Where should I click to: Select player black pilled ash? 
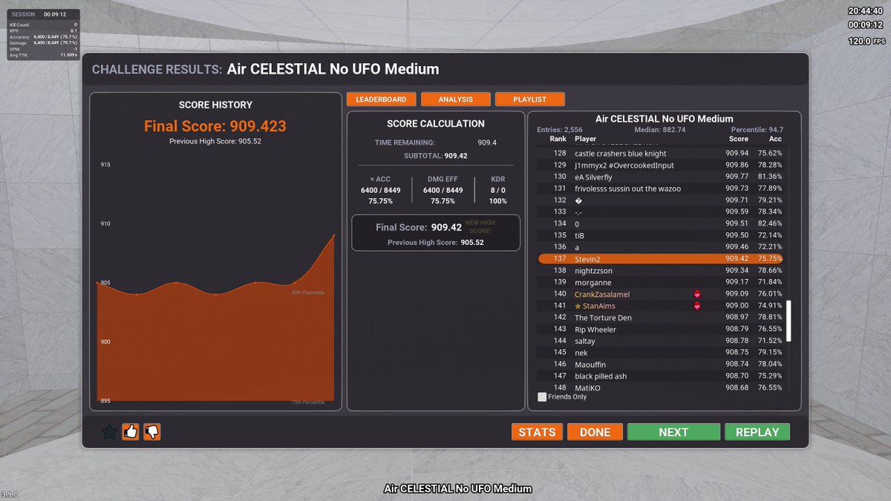click(601, 376)
